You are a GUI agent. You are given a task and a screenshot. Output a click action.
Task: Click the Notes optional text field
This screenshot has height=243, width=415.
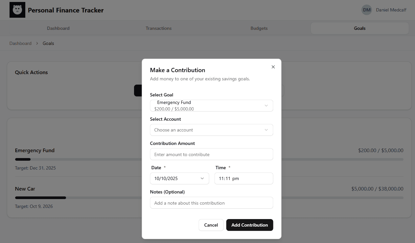[211, 203]
